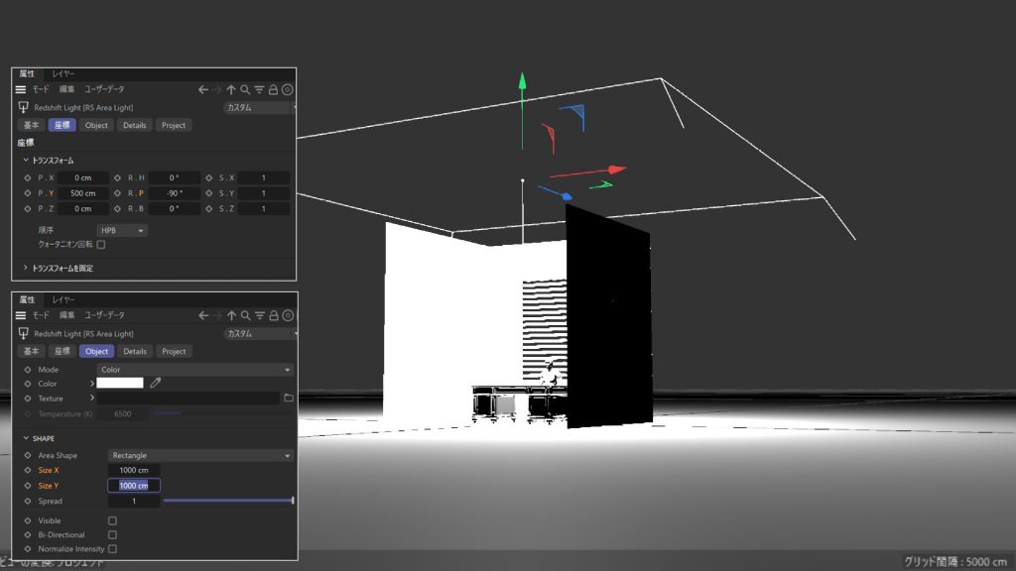Open the texture file browser folder icon

click(287, 399)
